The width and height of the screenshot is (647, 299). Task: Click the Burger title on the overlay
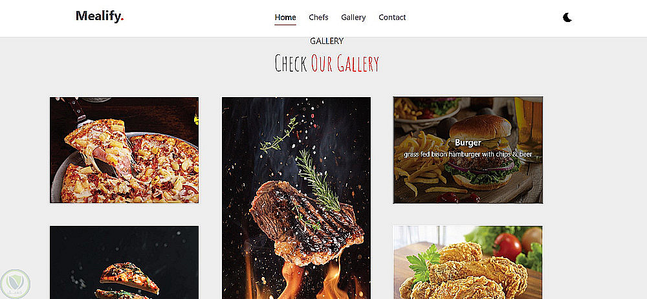tap(468, 142)
